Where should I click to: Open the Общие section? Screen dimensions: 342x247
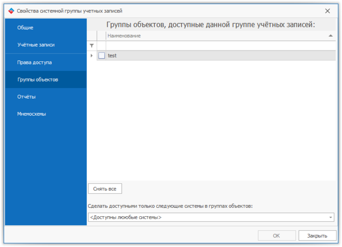click(x=46, y=27)
